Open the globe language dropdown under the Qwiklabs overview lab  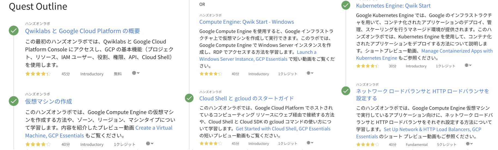click(136, 73)
